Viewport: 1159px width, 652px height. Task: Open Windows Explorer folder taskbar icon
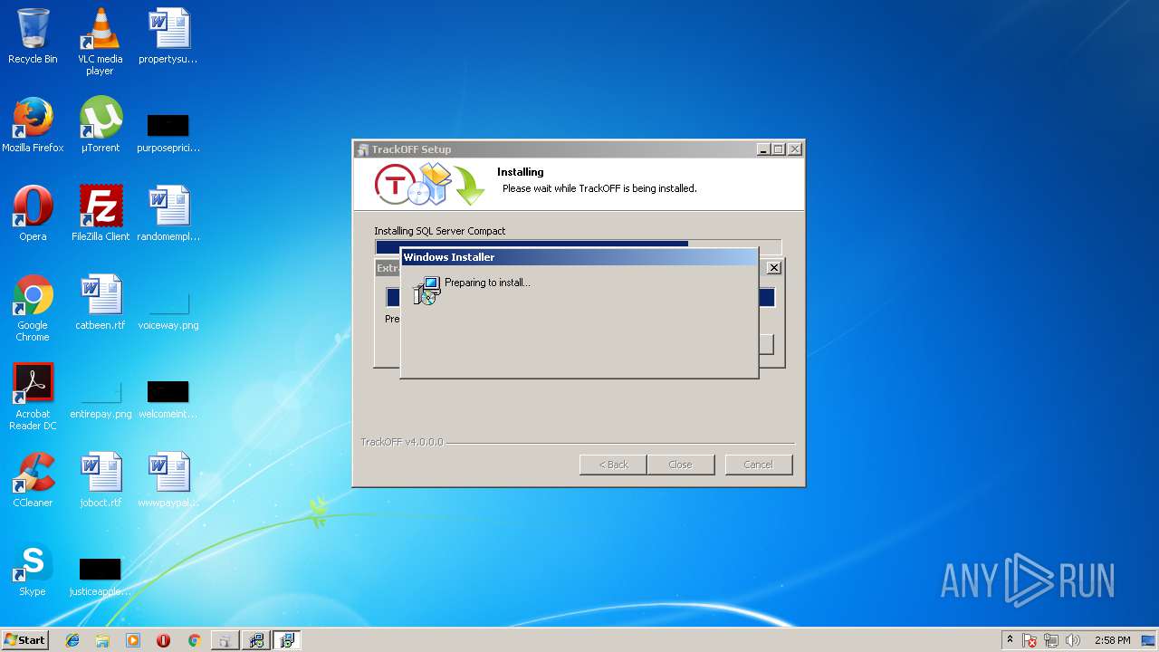pos(102,640)
